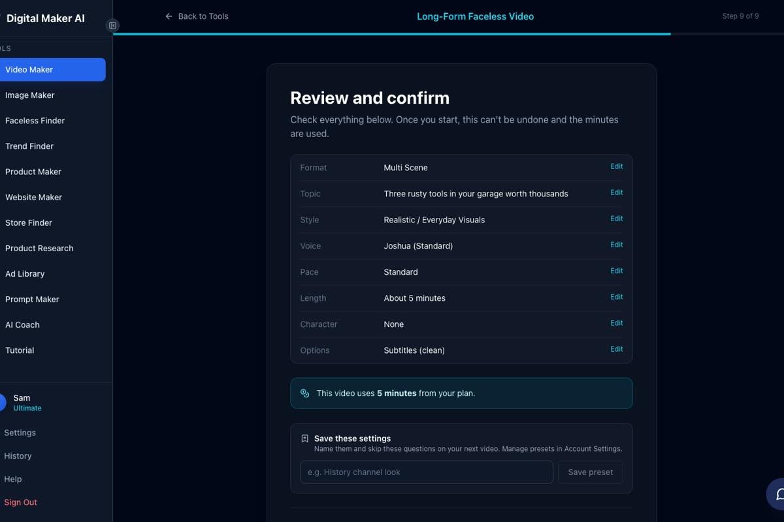This screenshot has height=522, width=784.
Task: Click the Realistic / Everyday Visuals value
Action: [434, 220]
